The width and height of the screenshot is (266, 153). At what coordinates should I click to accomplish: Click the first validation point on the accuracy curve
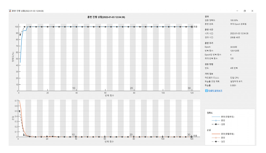(20, 35)
